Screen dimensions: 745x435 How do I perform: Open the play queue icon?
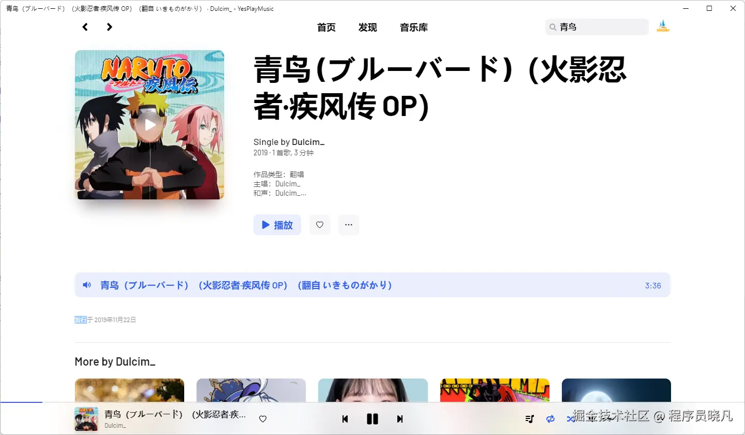pos(529,419)
